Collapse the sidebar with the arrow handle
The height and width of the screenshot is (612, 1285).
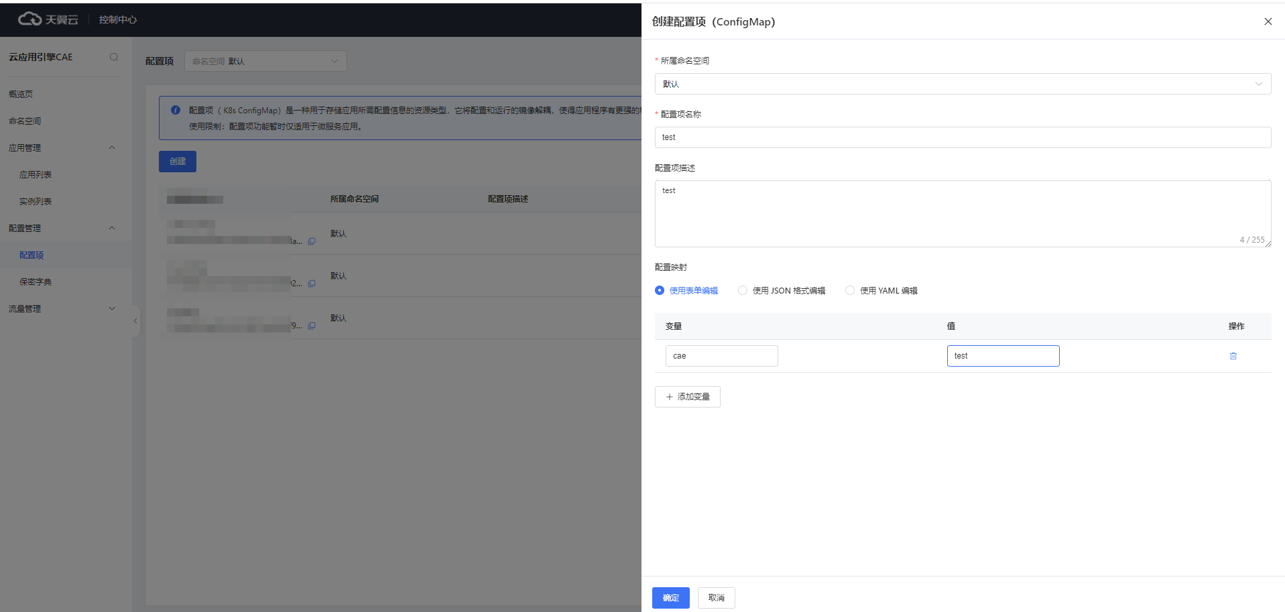coord(135,321)
